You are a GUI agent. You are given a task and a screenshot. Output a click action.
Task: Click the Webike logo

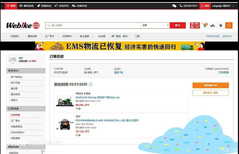pos(23,26)
